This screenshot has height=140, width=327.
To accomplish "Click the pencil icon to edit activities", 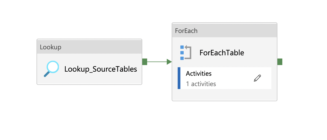I will point(257,78).
